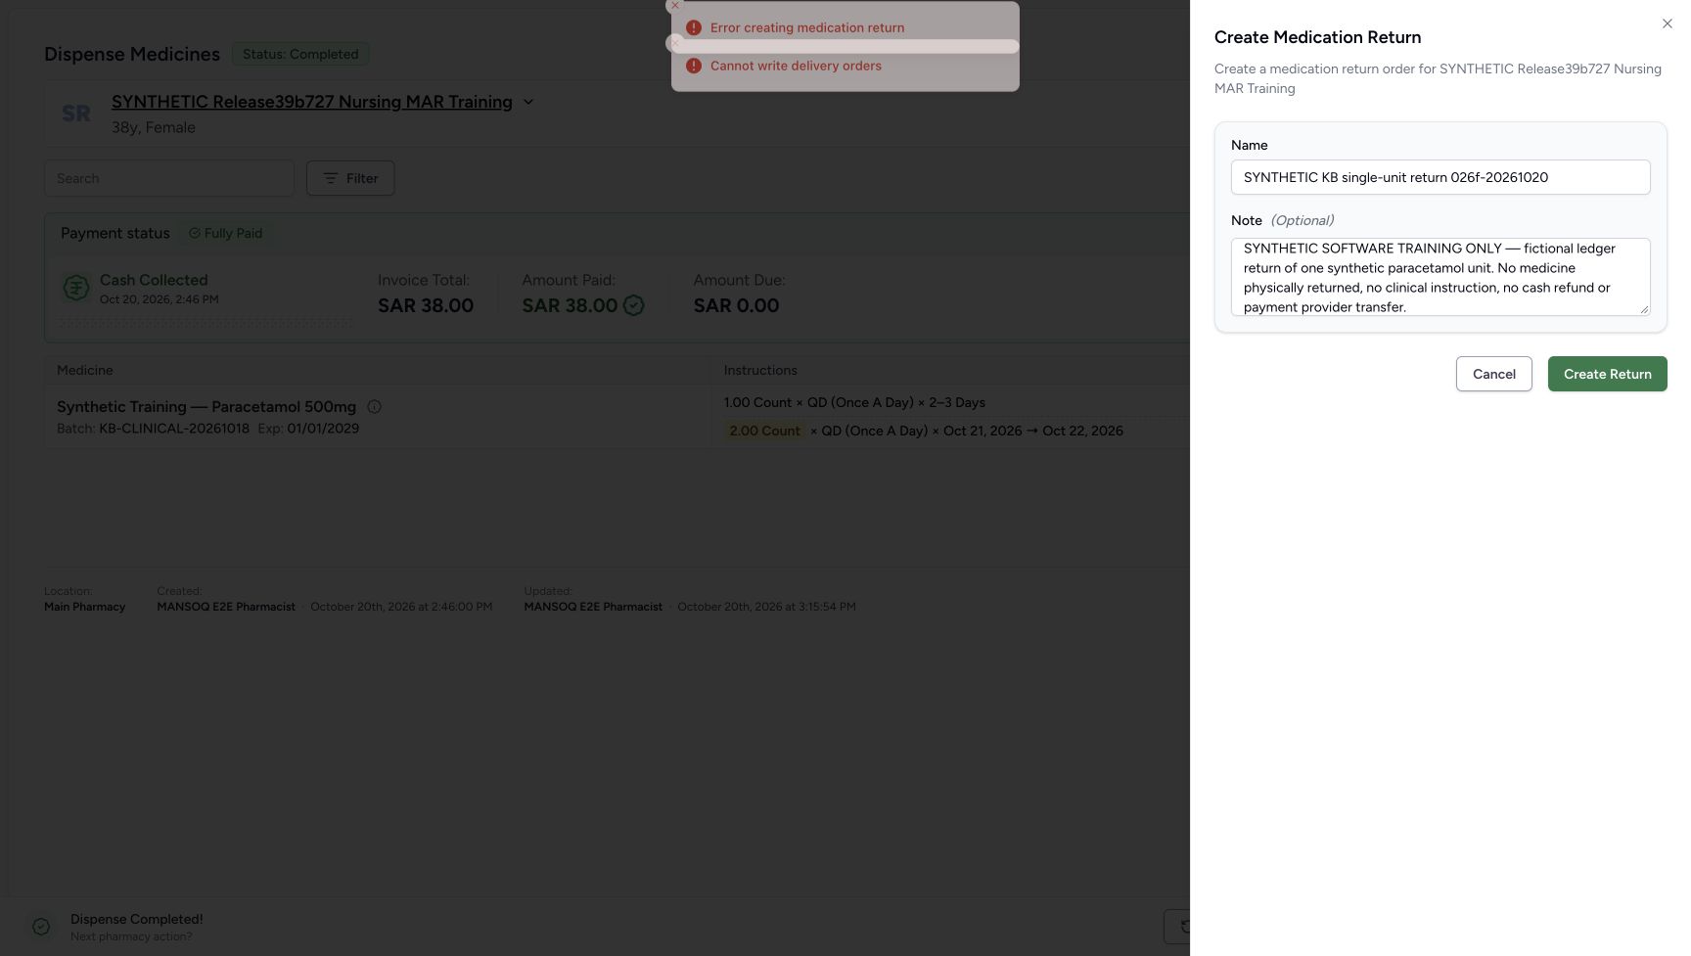Click the Note text area

point(1440,277)
